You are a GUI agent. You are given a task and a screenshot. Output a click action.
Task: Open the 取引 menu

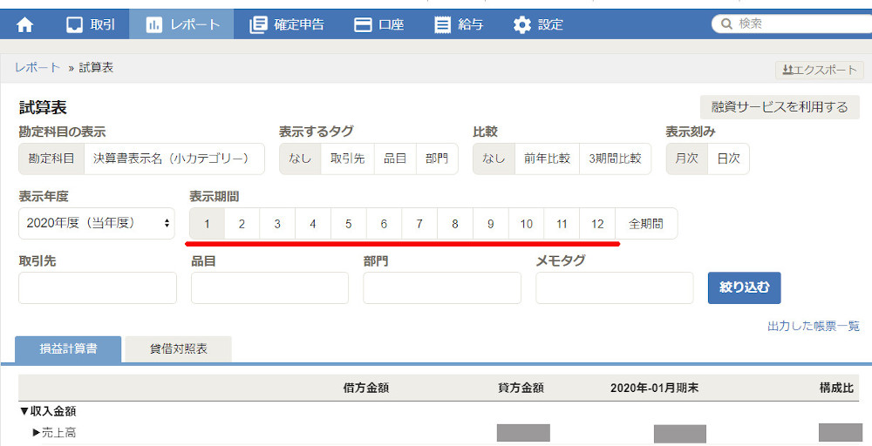[91, 24]
